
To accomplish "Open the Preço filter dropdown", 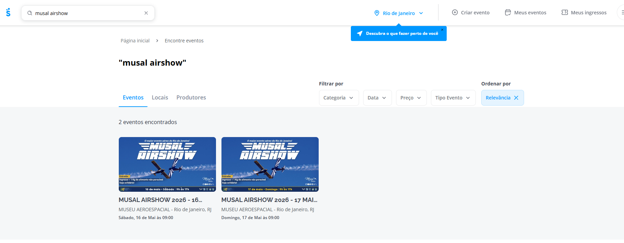I will [x=411, y=98].
